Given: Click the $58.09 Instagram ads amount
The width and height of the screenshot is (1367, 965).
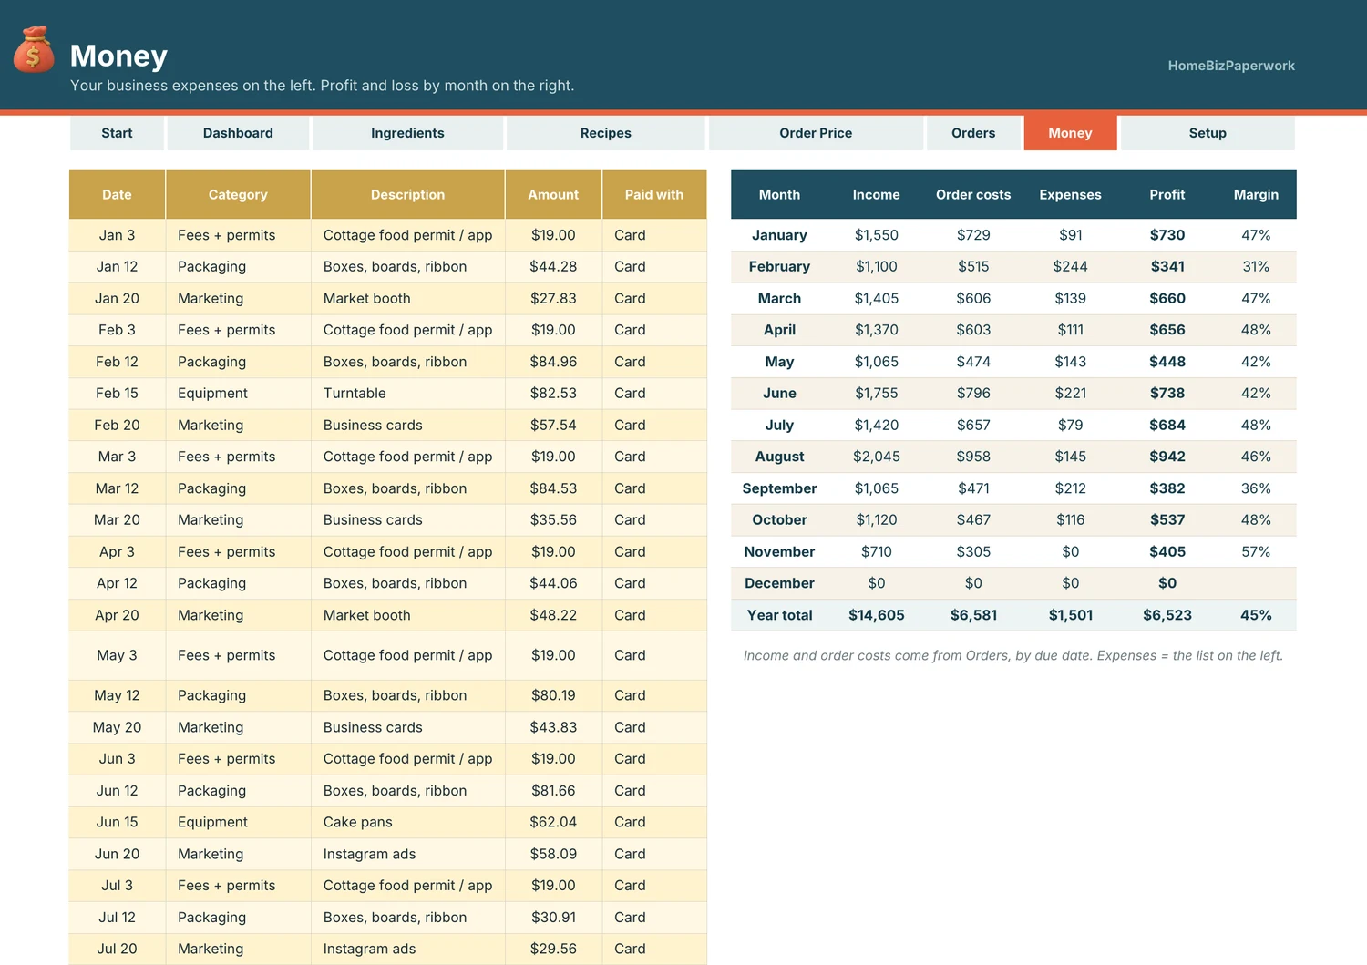Looking at the screenshot, I should point(553,854).
